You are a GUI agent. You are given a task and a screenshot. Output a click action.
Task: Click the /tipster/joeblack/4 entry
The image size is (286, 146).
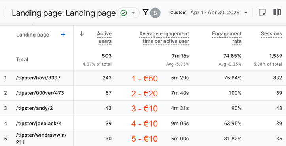coord(39,124)
